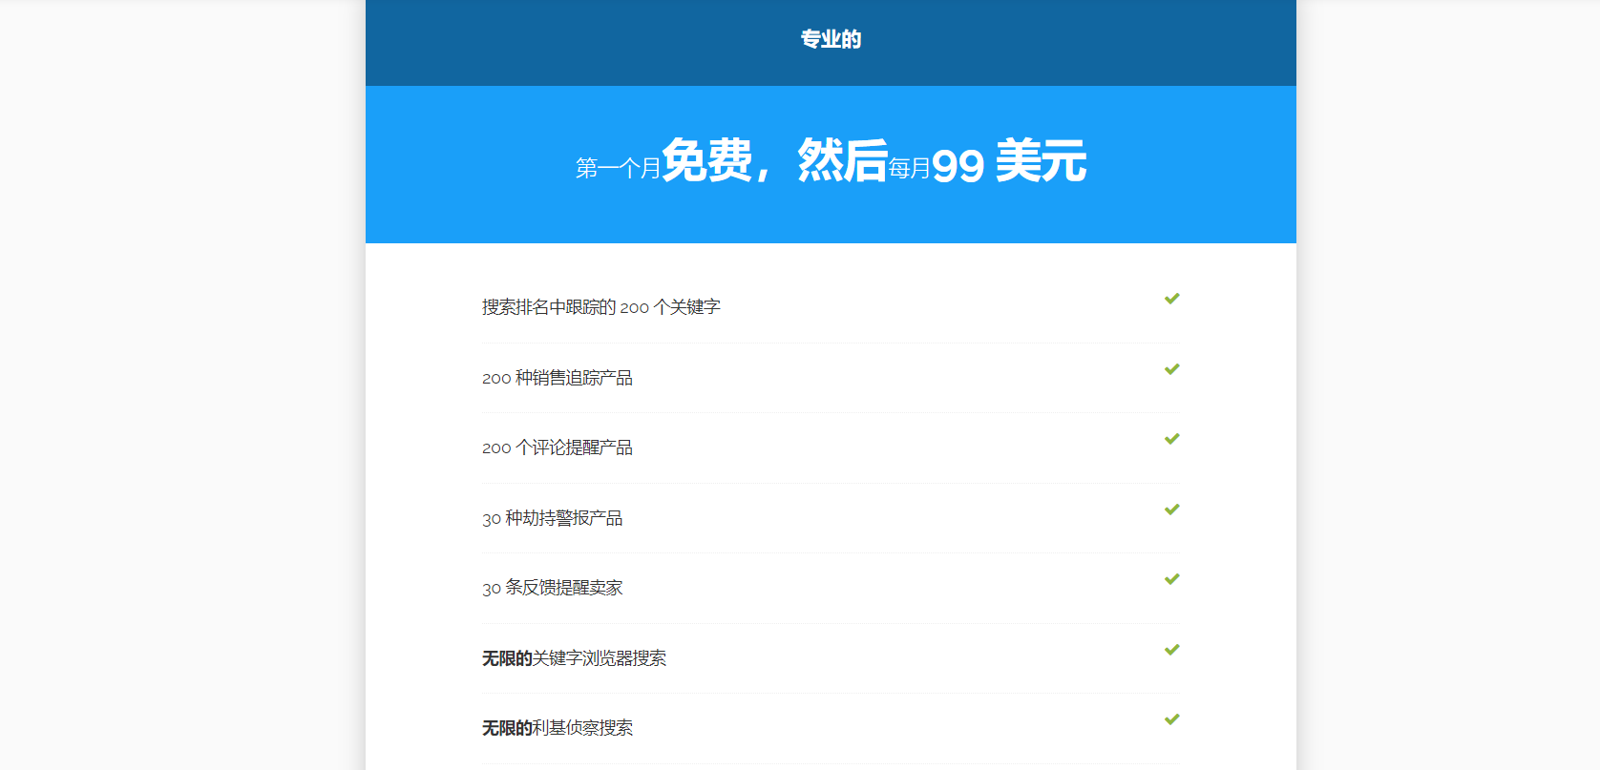Click the checkmark beside 30 条反馈提醒卖家
This screenshot has width=1600, height=770.
coord(1172,579)
